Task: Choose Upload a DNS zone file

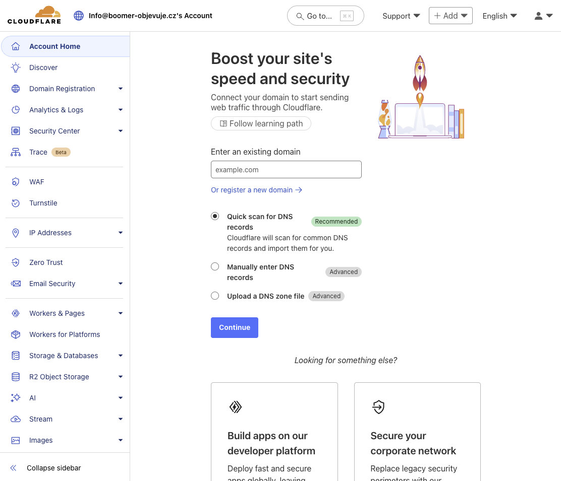Action: point(215,296)
